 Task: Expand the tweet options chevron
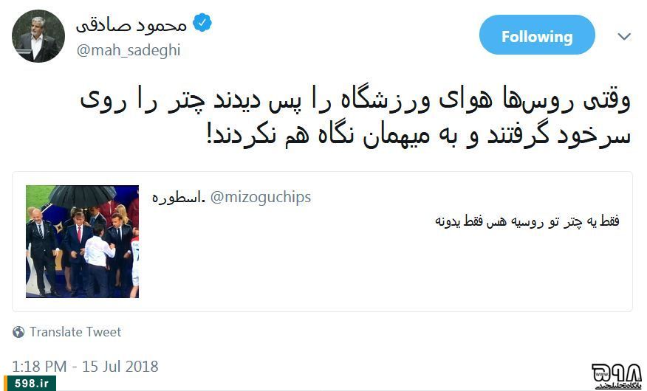(x=624, y=36)
